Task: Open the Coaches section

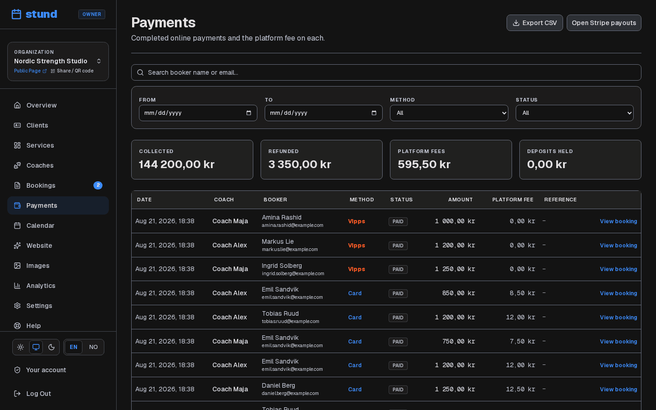Action: (x=58, y=165)
